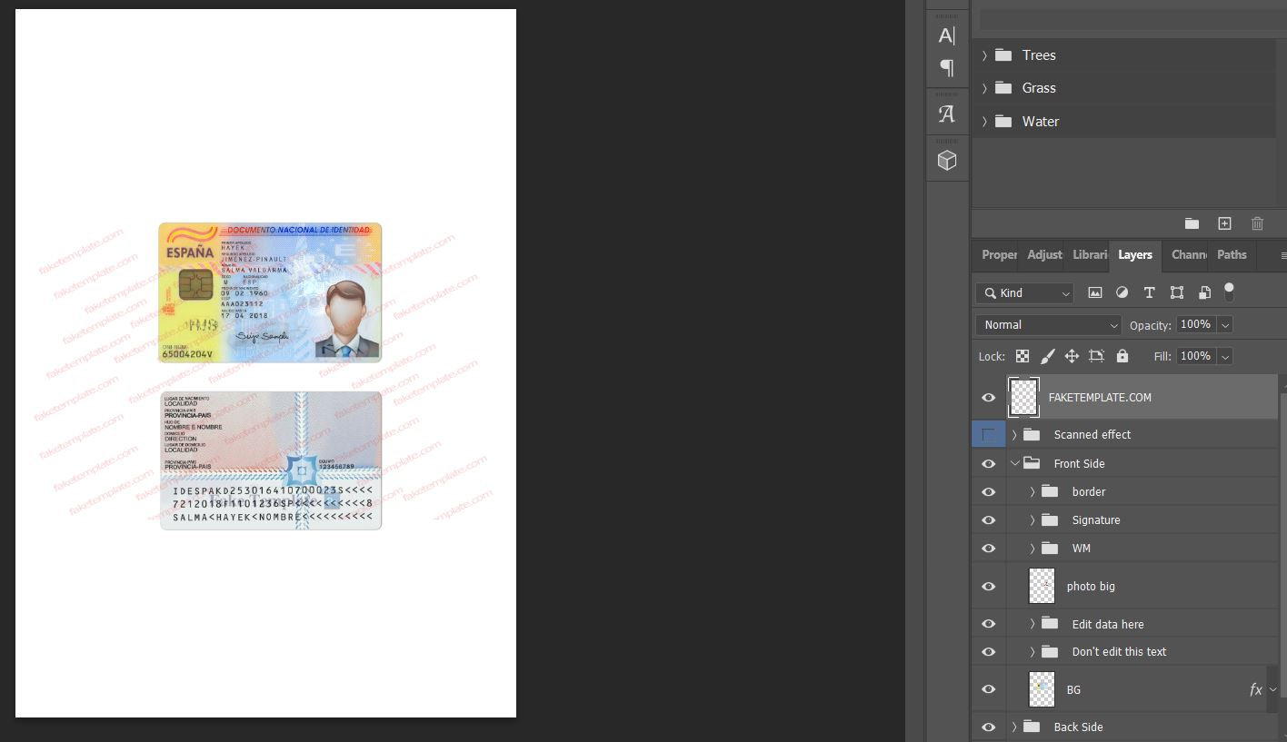Viewport: 1287px width, 742px height.
Task: Lock all with the padlock icon
Action: point(1122,356)
